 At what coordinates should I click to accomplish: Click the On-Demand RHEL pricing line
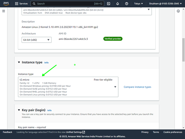click(43, 92)
